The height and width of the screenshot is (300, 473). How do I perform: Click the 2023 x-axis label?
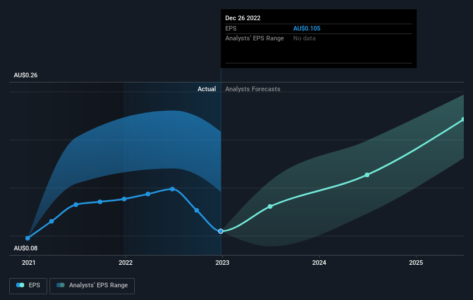[x=222, y=262]
